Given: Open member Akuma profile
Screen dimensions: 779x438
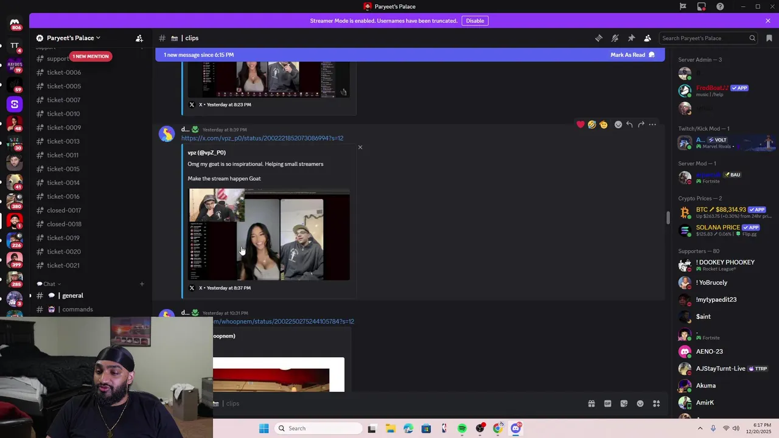Looking at the screenshot, I should 724,386.
